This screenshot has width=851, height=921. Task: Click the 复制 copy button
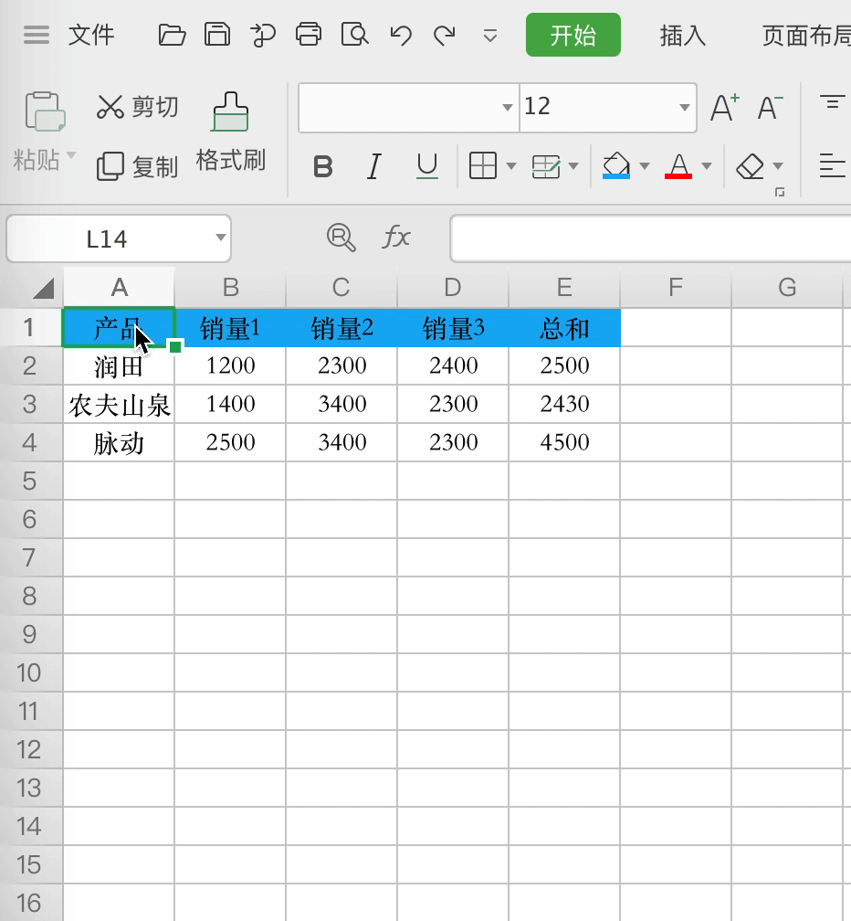(137, 167)
